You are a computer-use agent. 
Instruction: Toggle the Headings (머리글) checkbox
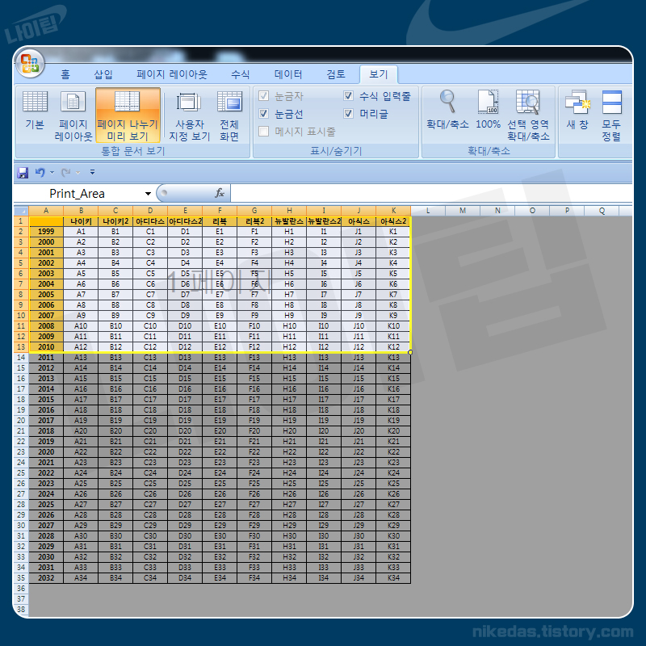(348, 113)
